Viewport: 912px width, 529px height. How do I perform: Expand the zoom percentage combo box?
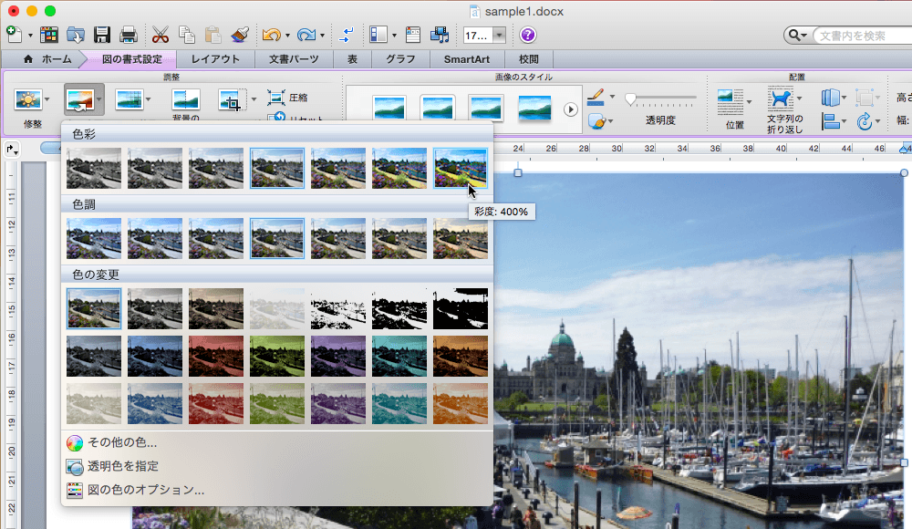pos(500,36)
